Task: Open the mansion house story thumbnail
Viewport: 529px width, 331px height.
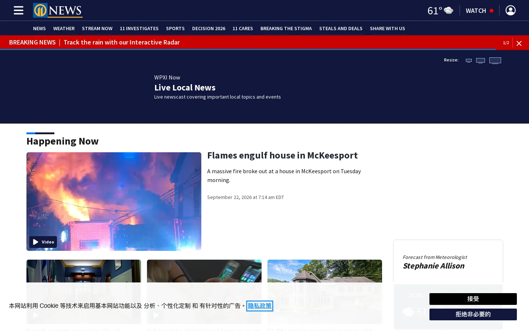Action: 325,292
